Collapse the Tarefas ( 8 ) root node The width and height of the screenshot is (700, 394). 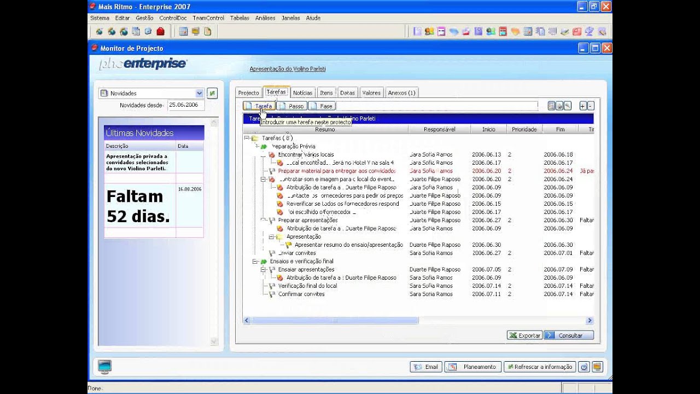click(247, 138)
